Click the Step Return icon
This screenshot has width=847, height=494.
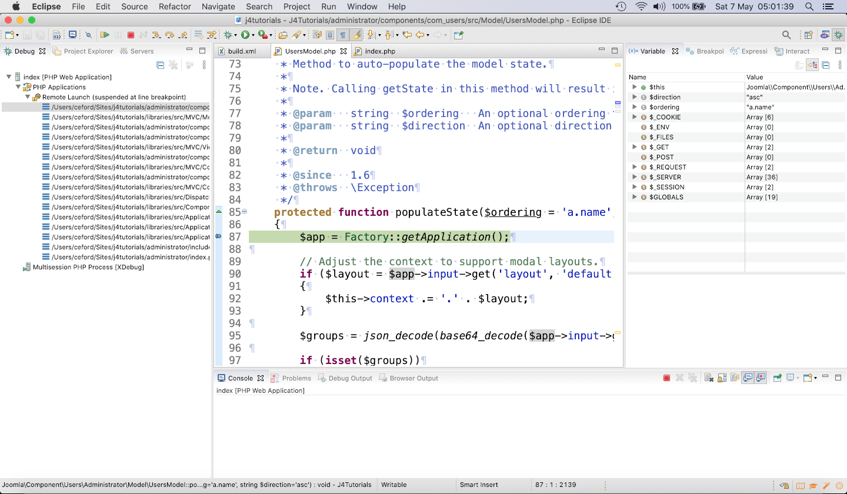pyautogui.click(x=184, y=35)
